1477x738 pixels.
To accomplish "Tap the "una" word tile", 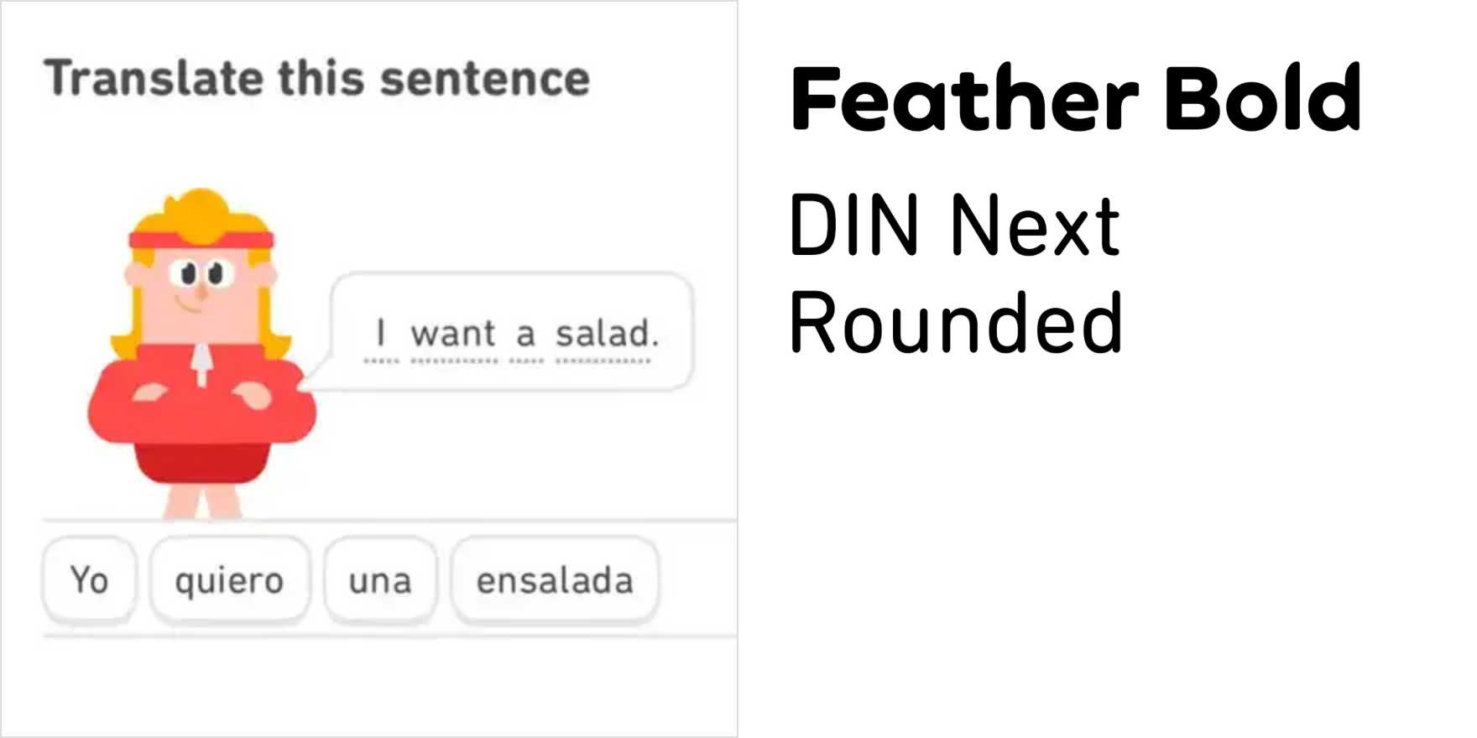I will click(x=381, y=579).
